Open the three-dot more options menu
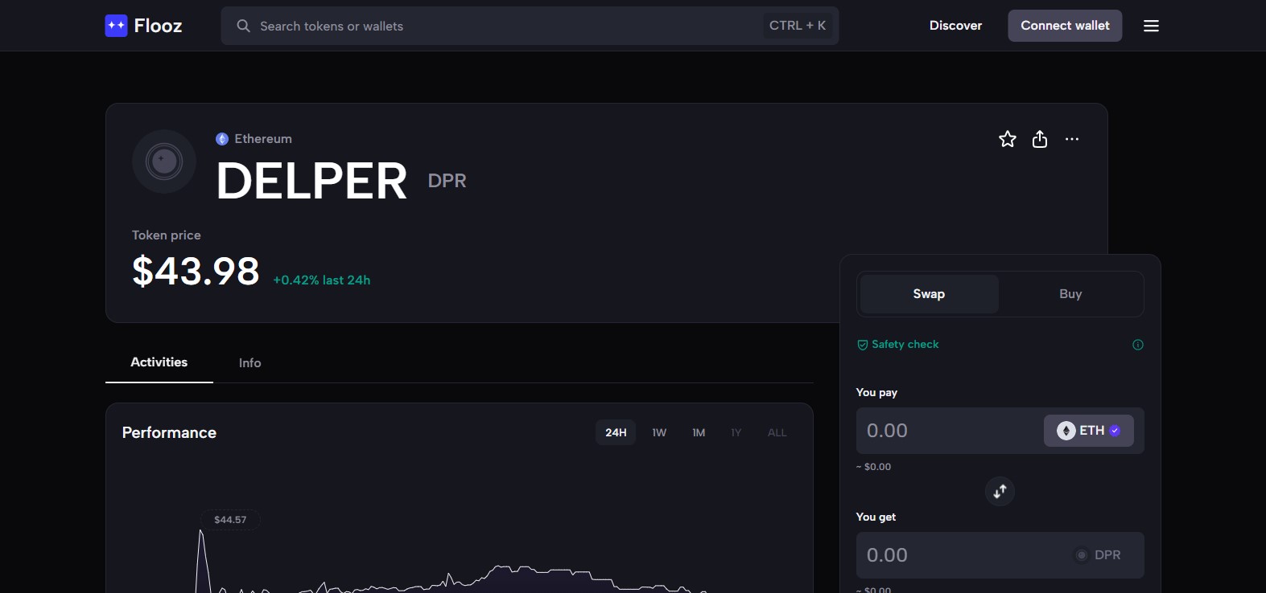The width and height of the screenshot is (1266, 593). pyautogui.click(x=1072, y=139)
